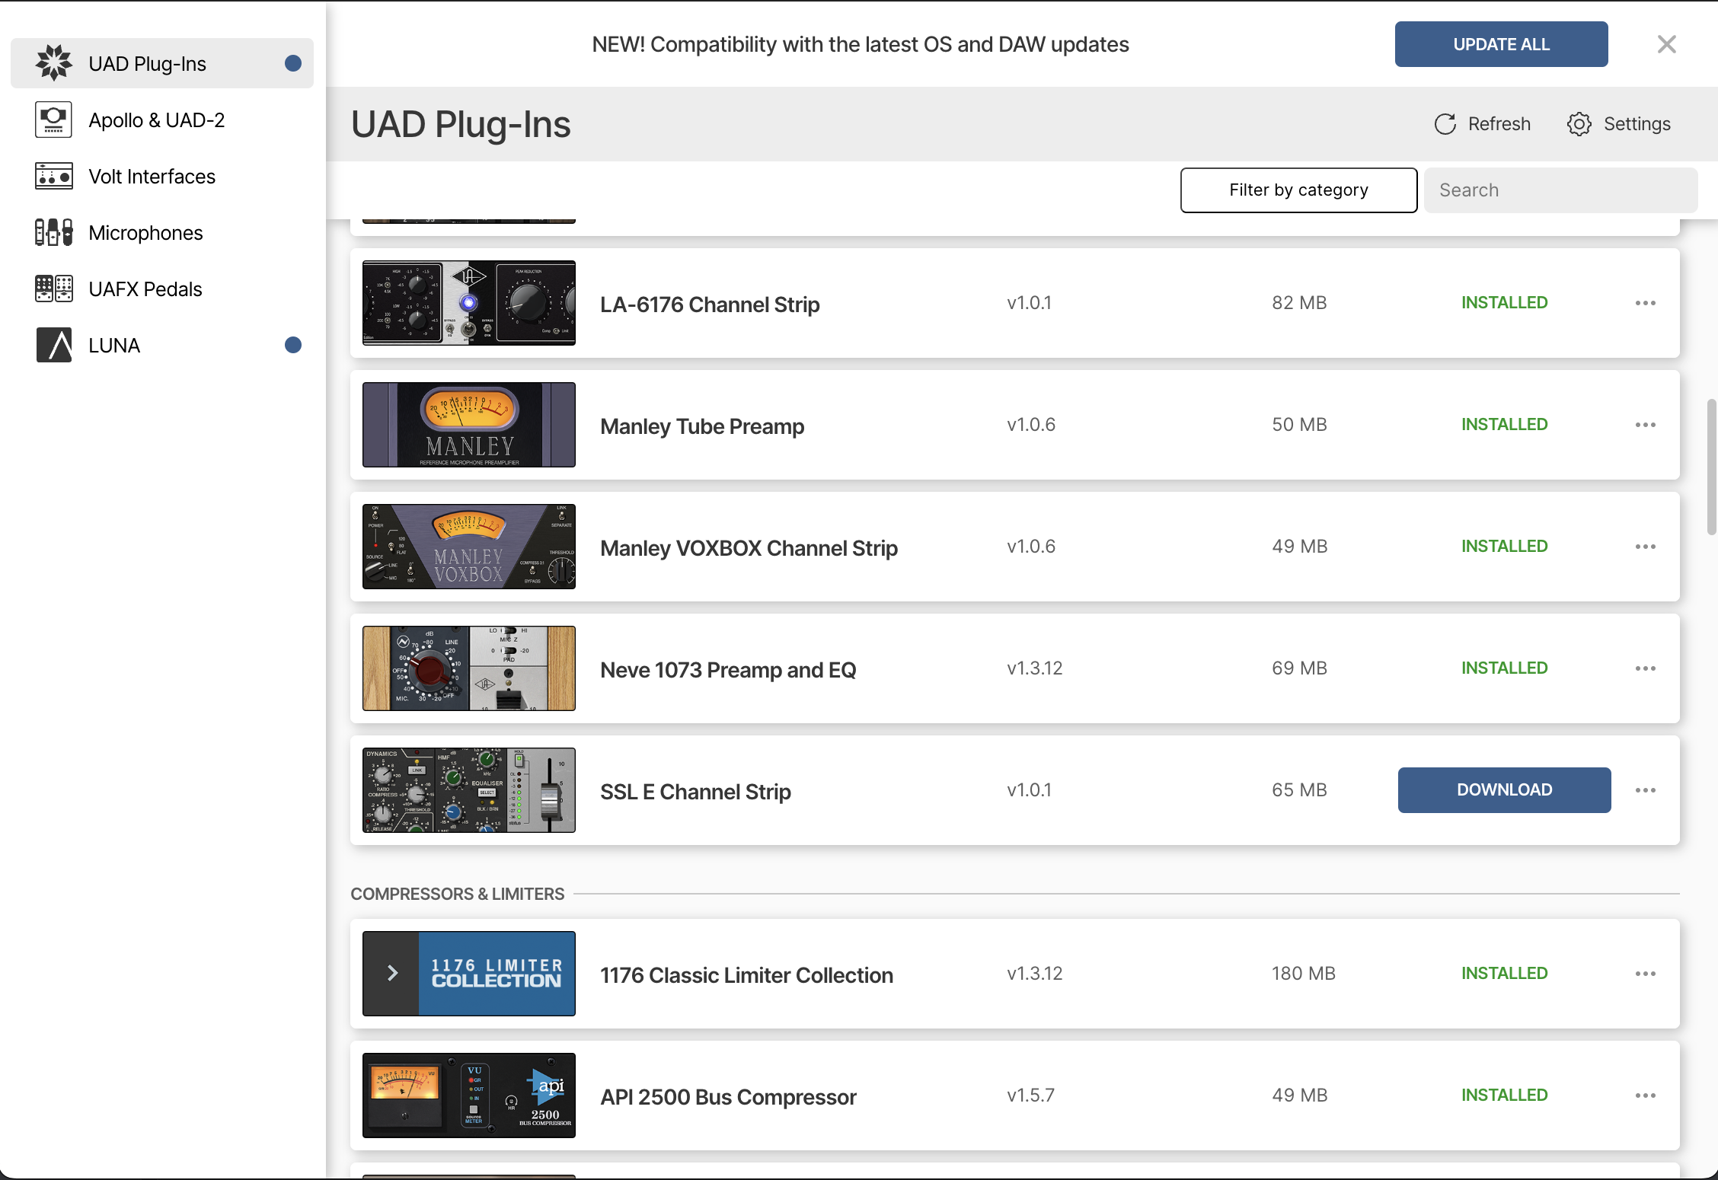Click the Search input field

pos(1560,190)
